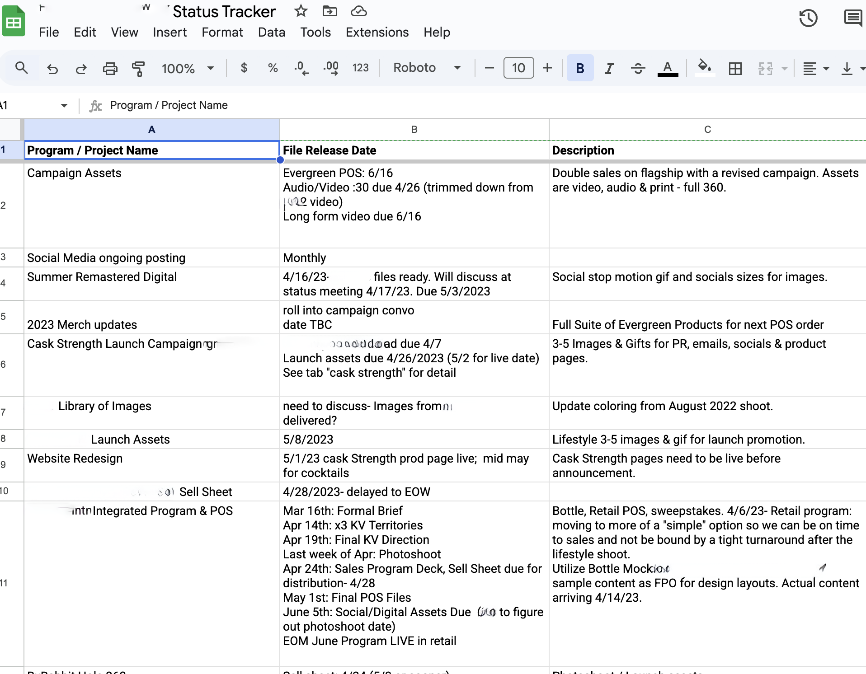Select the Campaign Assets cell

pyautogui.click(x=152, y=206)
